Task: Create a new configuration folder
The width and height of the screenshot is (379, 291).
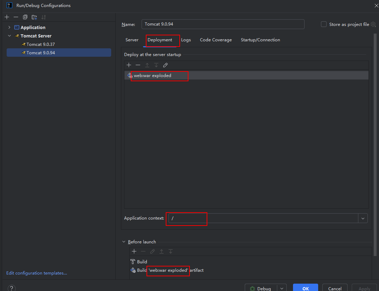Action: tap(34, 17)
